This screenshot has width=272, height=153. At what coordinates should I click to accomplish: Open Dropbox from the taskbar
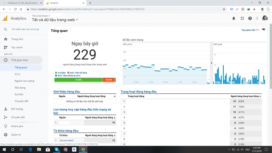click(74, 149)
